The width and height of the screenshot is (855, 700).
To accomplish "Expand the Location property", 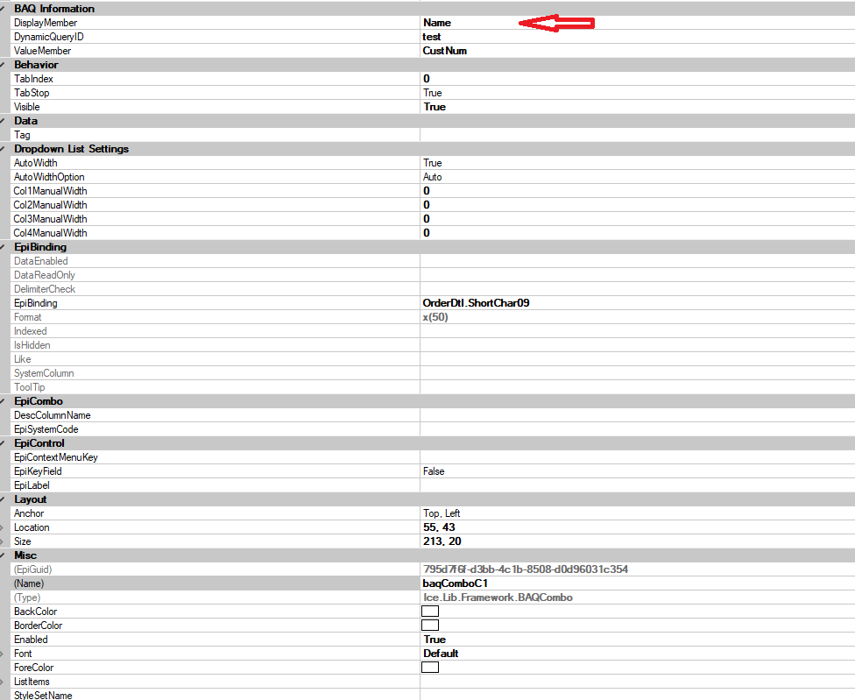I will [x=2, y=527].
